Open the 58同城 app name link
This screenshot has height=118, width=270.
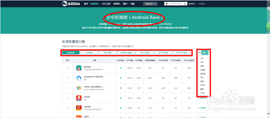[x=94, y=87]
